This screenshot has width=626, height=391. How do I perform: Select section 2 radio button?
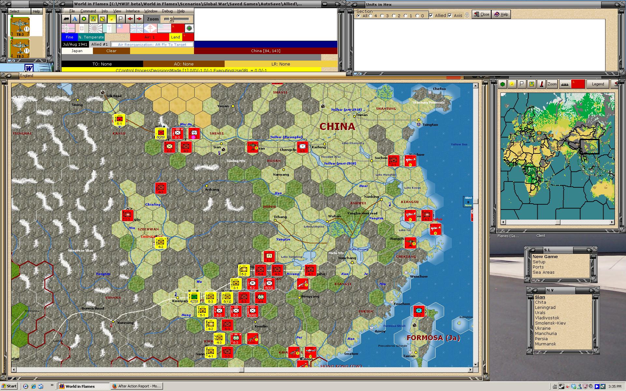click(x=394, y=16)
